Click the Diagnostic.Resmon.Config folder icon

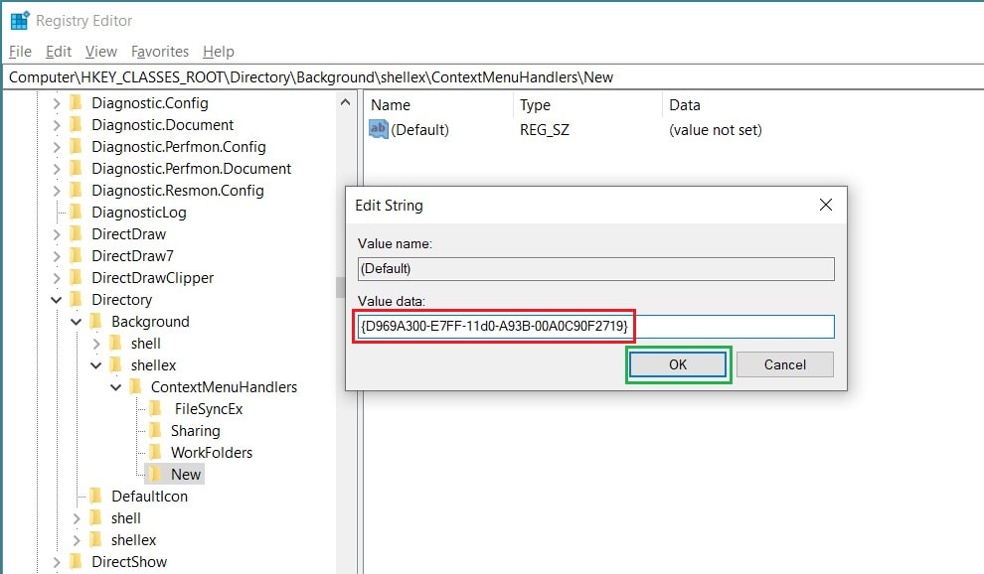tap(76, 190)
